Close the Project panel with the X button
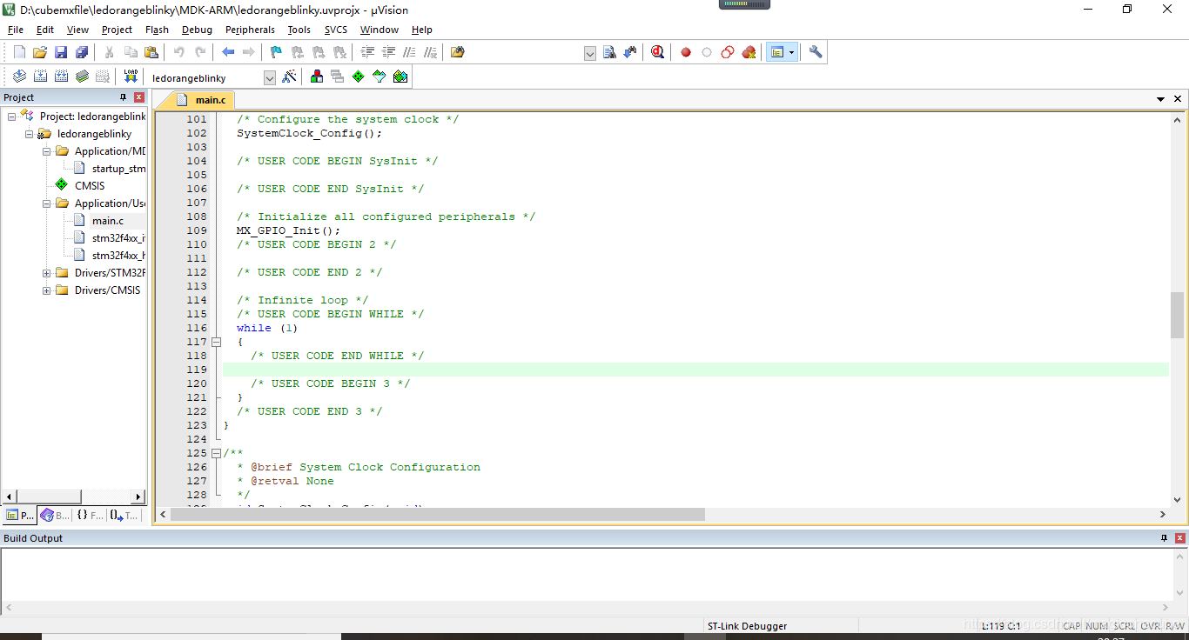The width and height of the screenshot is (1189, 640). coord(138,97)
